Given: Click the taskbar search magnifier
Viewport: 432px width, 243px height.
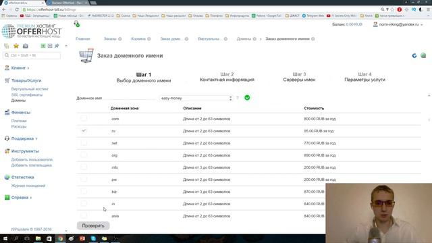Looking at the screenshot, I should [x=16, y=238].
